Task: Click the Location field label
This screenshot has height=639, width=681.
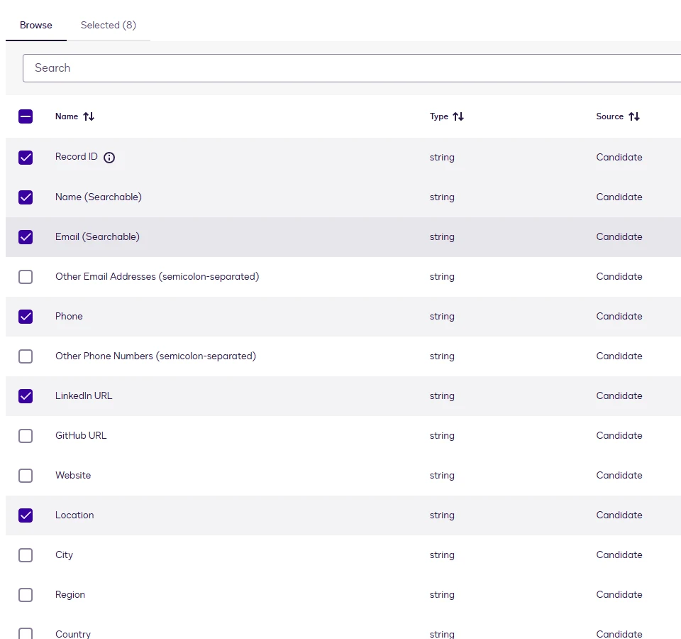Action: coord(74,515)
